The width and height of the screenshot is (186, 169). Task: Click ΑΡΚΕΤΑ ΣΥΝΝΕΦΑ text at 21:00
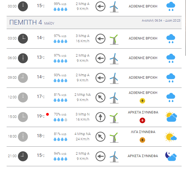tap(143, 156)
